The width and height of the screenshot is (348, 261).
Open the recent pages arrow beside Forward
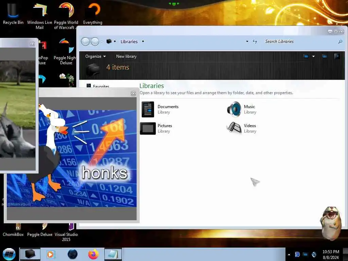(102, 41)
